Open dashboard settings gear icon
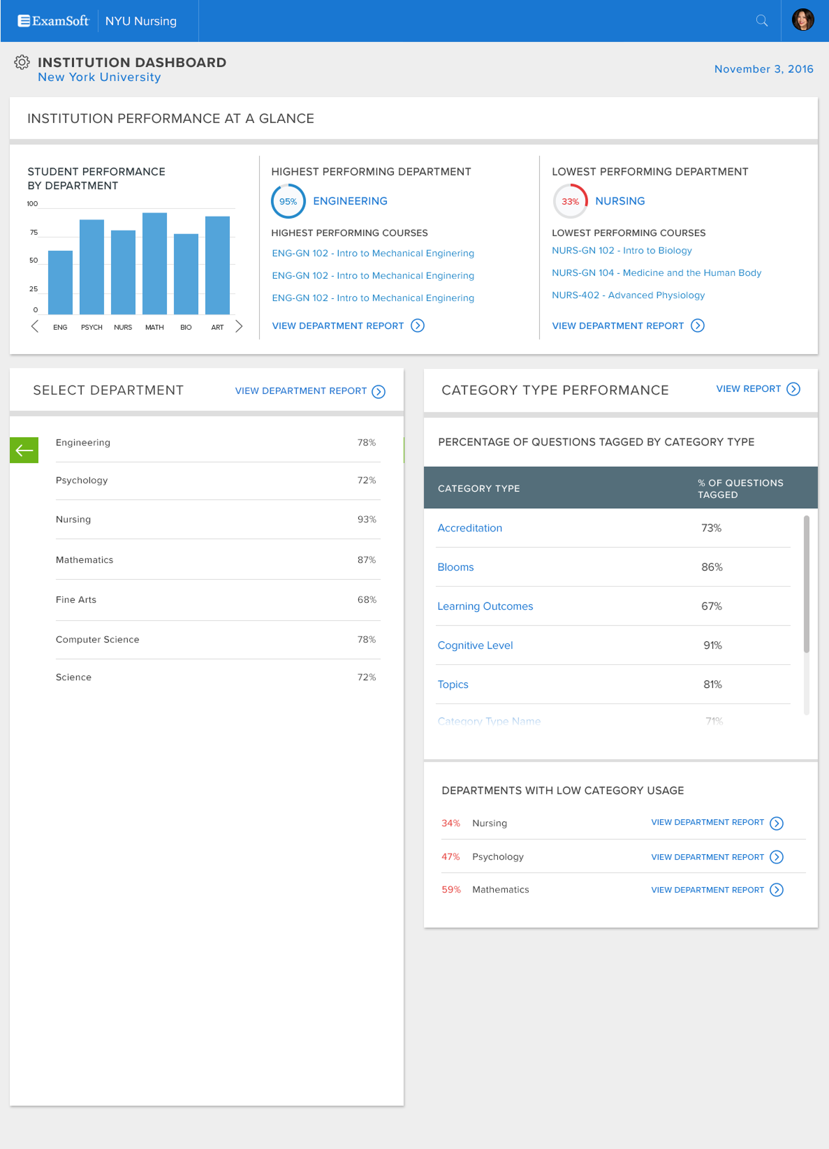829x1149 pixels. [x=22, y=62]
